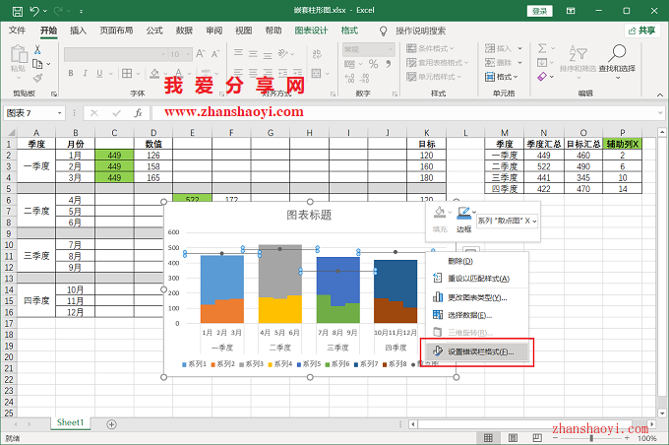Click the Sort and Filter icon
Viewport: 669px width, 445px height.
578,54
